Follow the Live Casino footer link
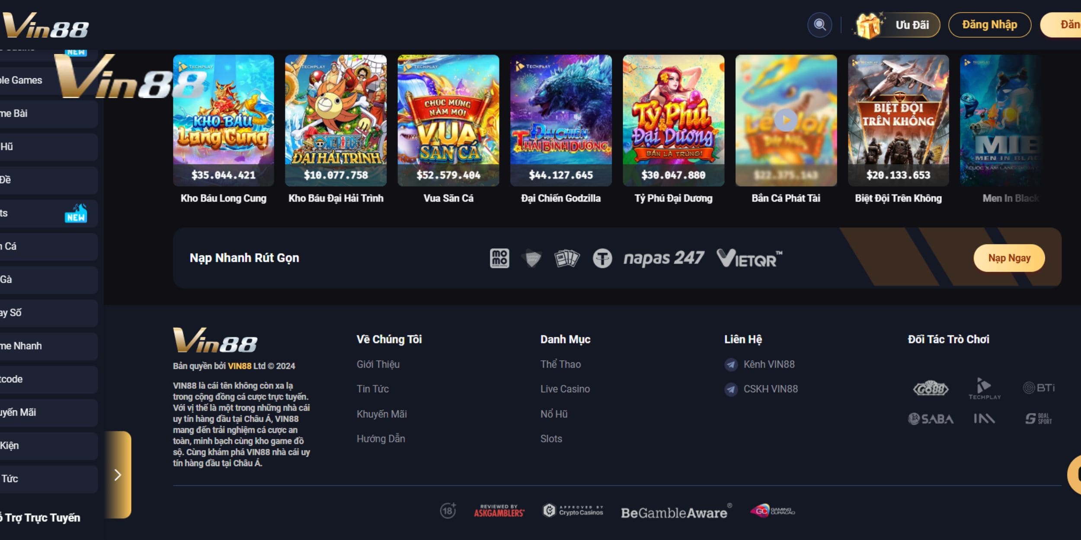The width and height of the screenshot is (1081, 540). (x=565, y=389)
